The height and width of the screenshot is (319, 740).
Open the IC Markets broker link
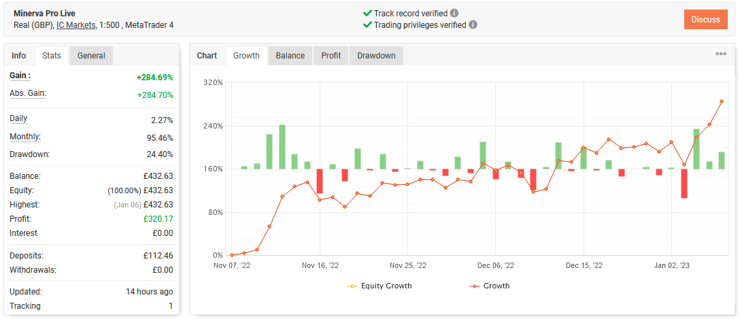coord(76,25)
